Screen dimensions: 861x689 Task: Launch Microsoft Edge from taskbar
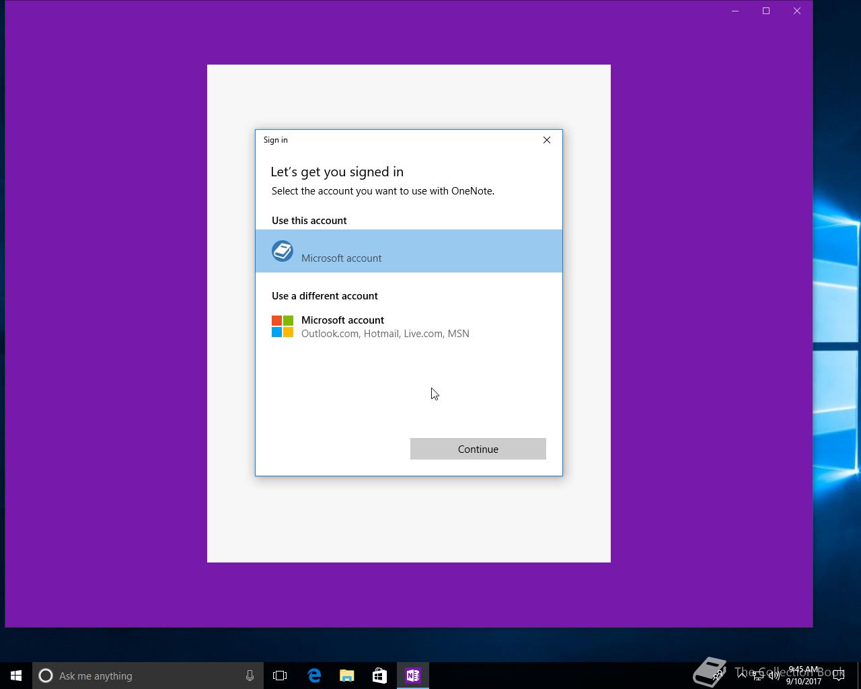tap(314, 676)
